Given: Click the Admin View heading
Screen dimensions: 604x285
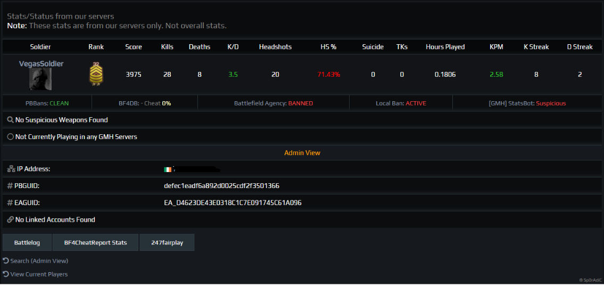Looking at the screenshot, I should point(302,153).
